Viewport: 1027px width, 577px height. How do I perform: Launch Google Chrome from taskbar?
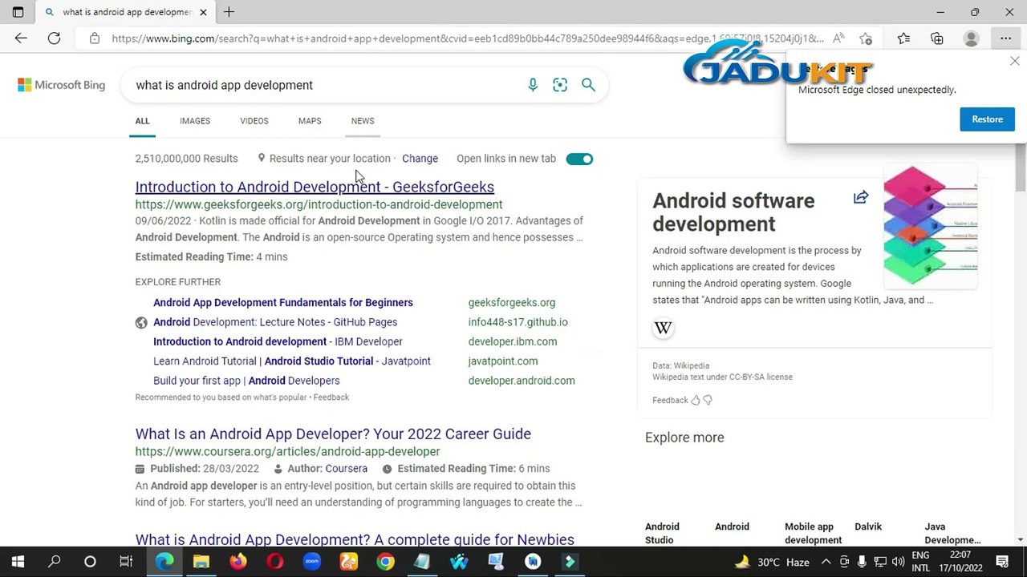click(x=386, y=562)
